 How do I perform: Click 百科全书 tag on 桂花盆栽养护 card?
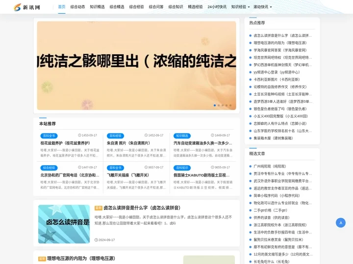tap(49, 135)
